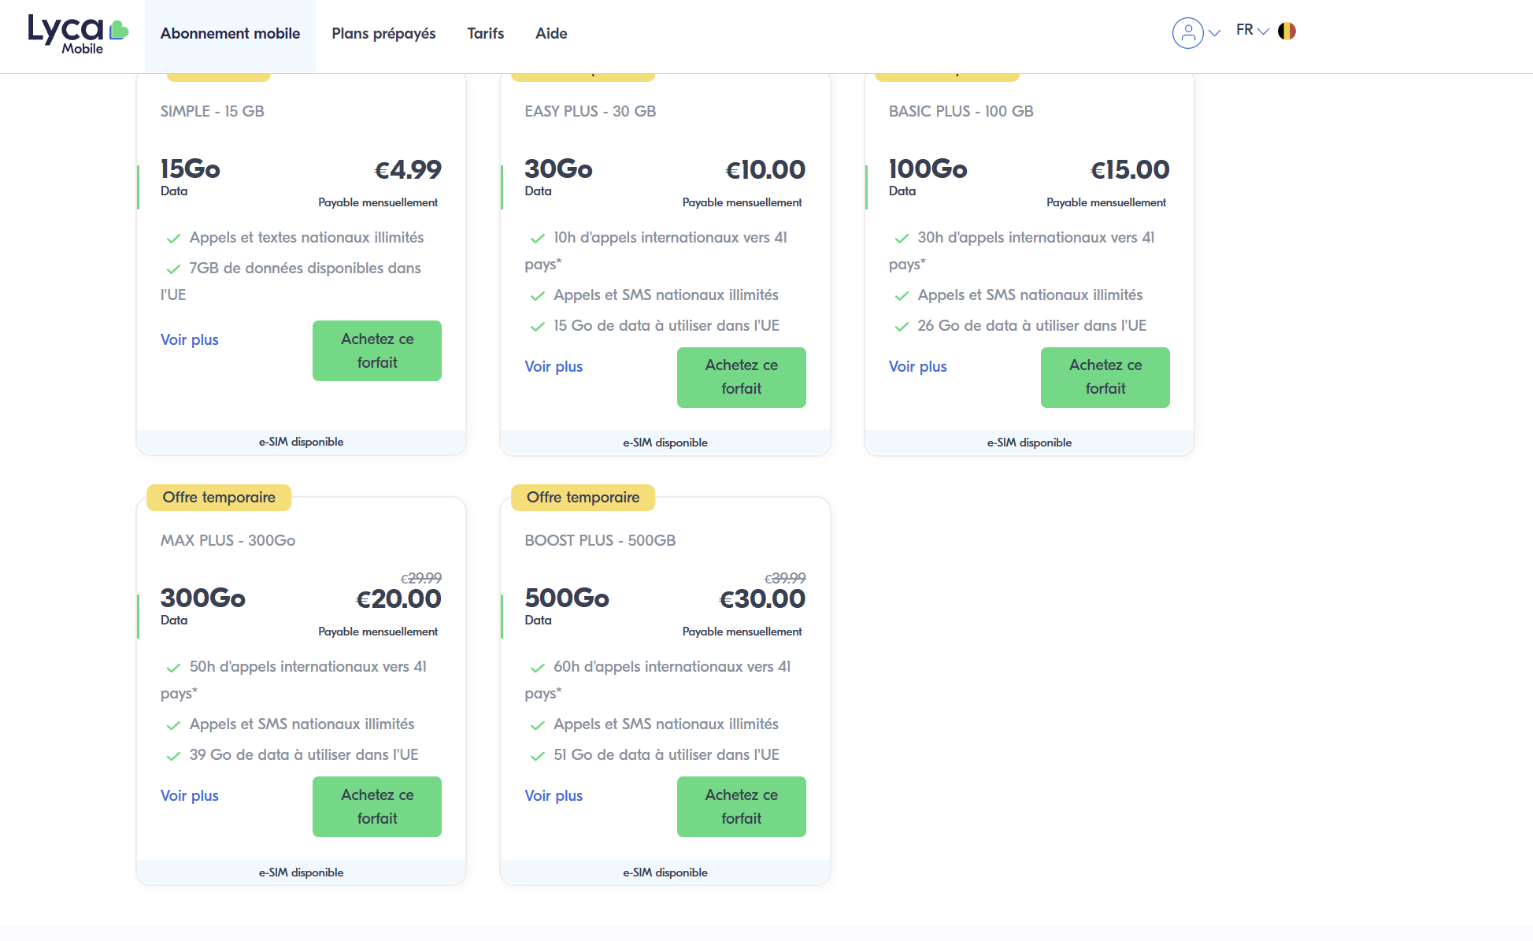The width and height of the screenshot is (1533, 941).
Task: Buy the BASIC PLUS 100 GB plan
Action: 1105,377
